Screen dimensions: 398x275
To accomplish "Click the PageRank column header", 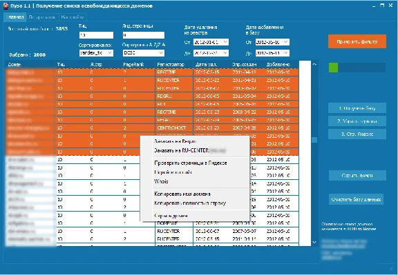I will [x=133, y=65].
